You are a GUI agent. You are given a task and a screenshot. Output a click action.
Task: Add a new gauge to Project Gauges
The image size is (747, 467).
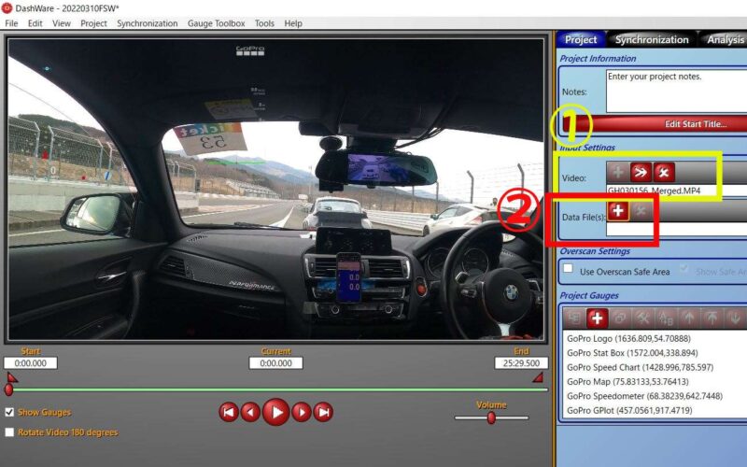599,318
